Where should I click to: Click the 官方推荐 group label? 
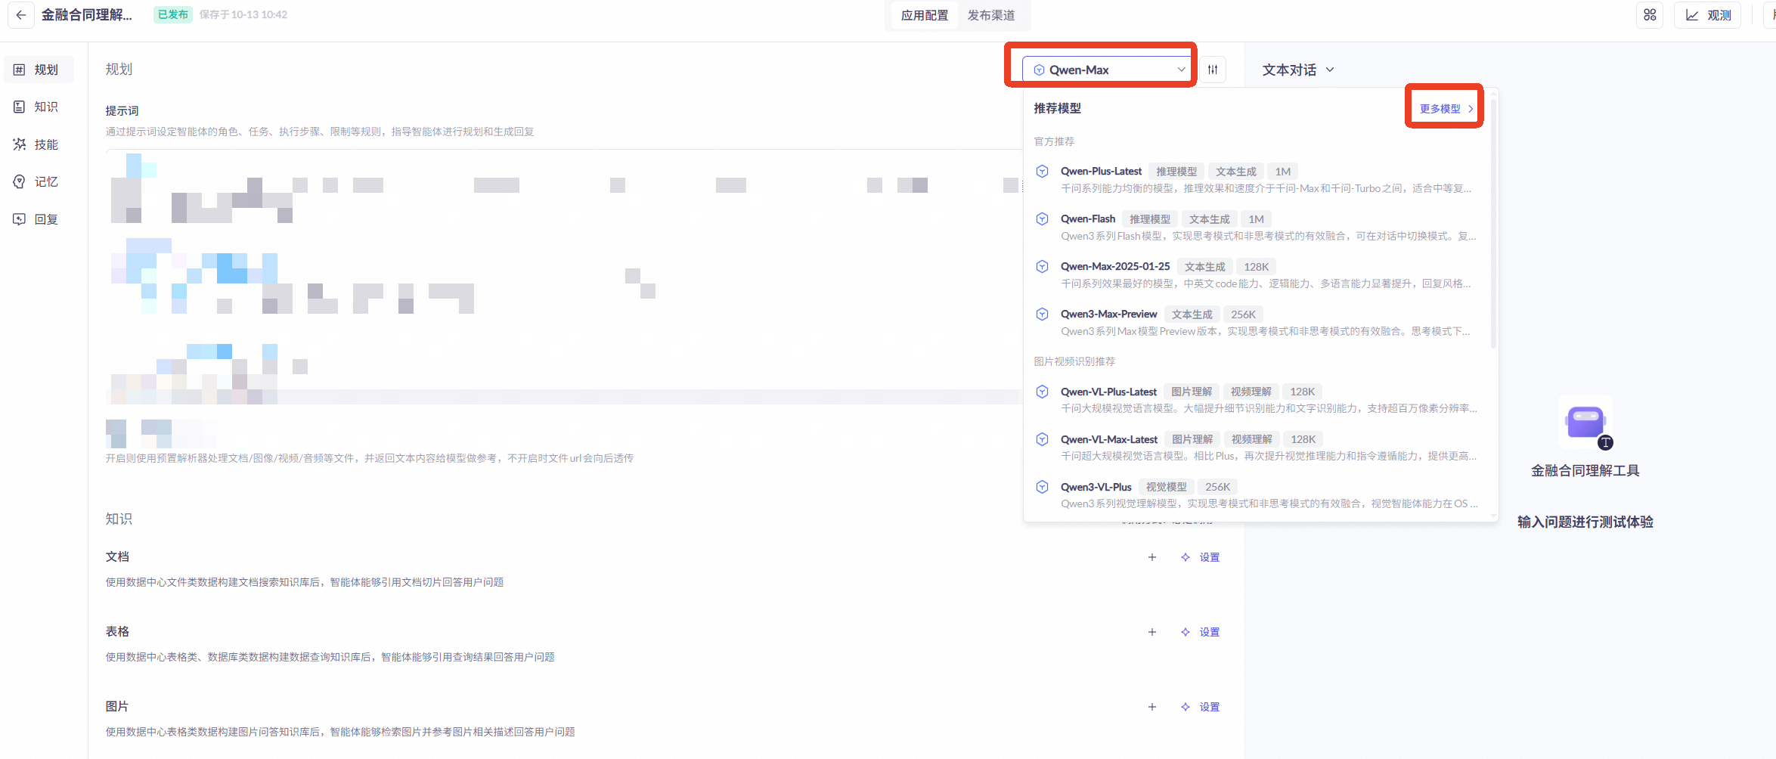(1054, 141)
